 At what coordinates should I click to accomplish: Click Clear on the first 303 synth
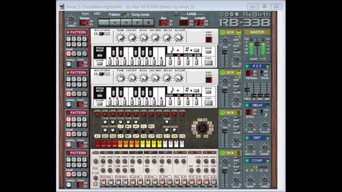pos(99,63)
